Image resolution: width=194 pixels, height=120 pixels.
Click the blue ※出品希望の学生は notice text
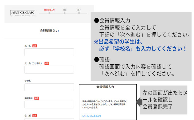[x=140, y=45]
